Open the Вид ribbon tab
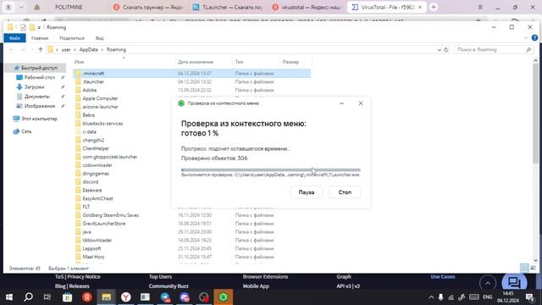The image size is (542, 305). pyautogui.click(x=100, y=38)
